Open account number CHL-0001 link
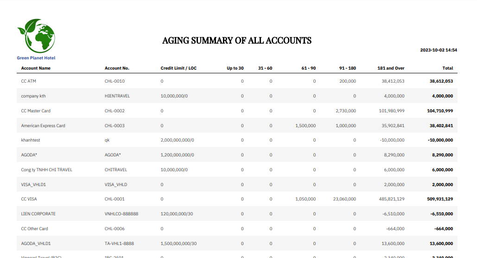 click(x=114, y=199)
